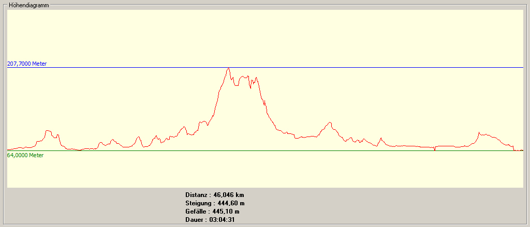Click the first small hill near the profile start
This screenshot has width=530, height=227.
(x=48, y=131)
